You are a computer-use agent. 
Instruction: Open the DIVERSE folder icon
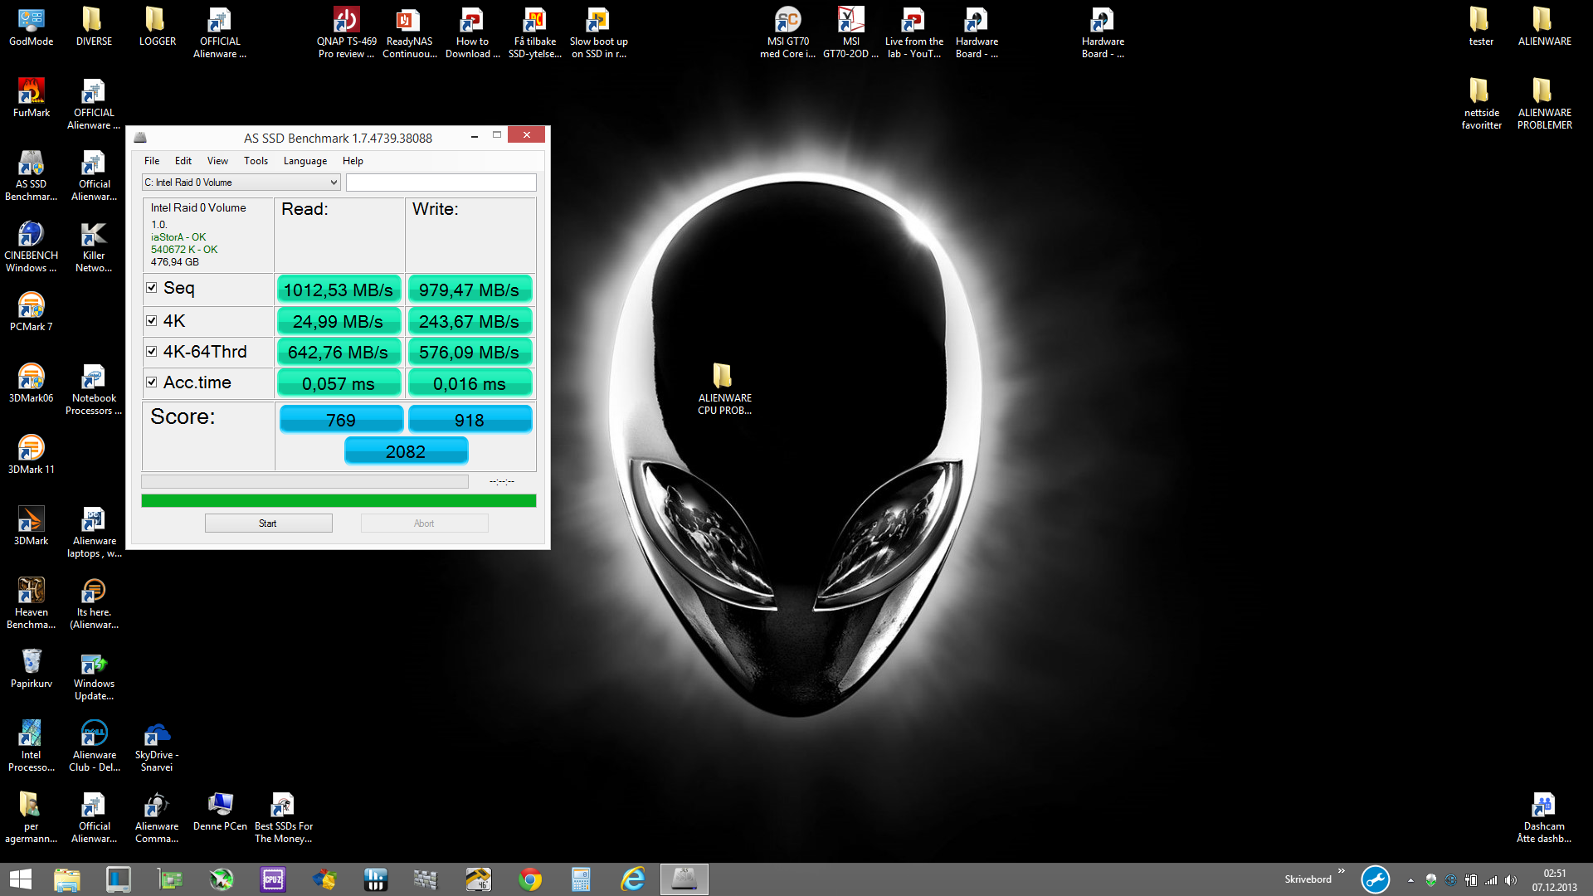point(94,27)
